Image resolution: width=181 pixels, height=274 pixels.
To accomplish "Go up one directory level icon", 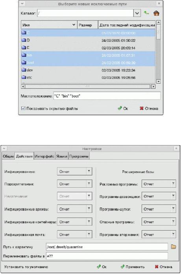I will pyautogui.click(x=146, y=13).
